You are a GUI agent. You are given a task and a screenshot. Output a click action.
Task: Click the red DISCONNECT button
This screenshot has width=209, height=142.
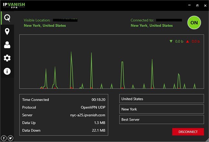click(x=188, y=132)
